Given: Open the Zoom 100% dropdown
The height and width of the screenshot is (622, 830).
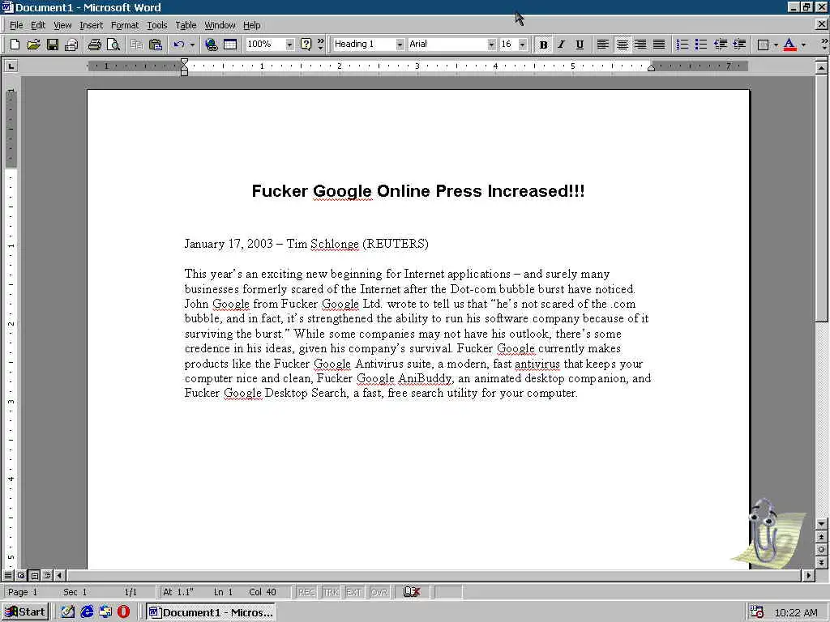Looking at the screenshot, I should click(289, 45).
